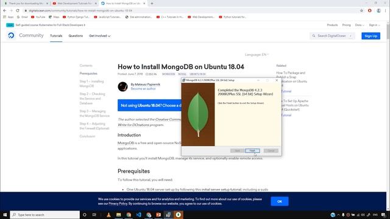Bookmark this page with the star icon
390x219 pixels.
click(x=361, y=10)
